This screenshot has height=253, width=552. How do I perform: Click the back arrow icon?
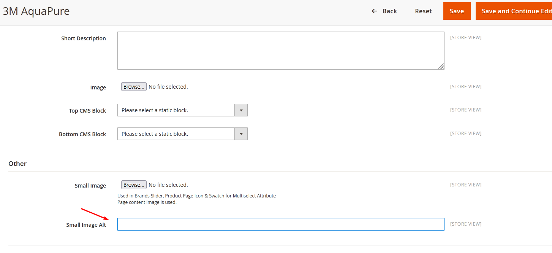[375, 11]
